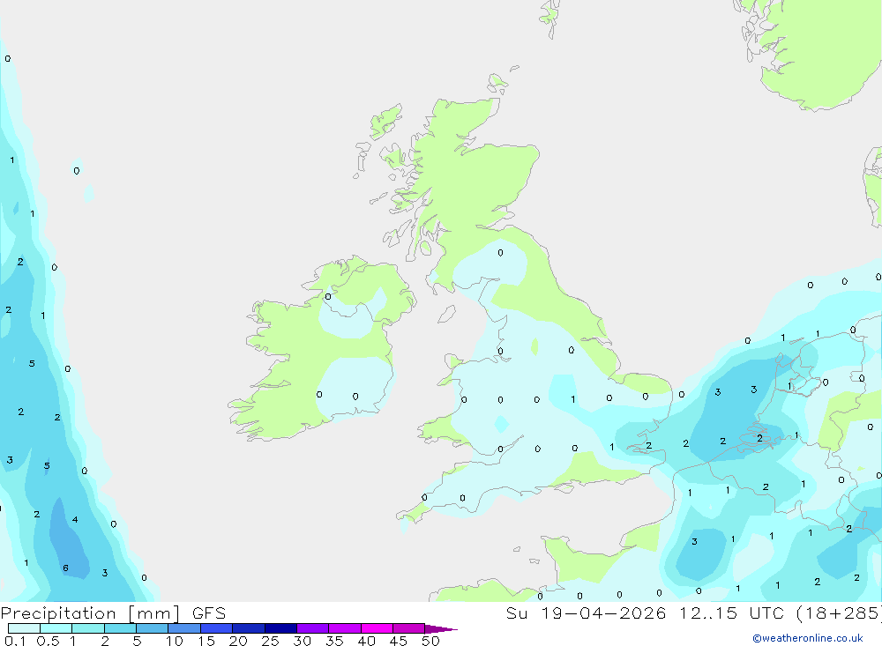Click the '20' legend scale label
The image size is (882, 646).
tap(238, 641)
